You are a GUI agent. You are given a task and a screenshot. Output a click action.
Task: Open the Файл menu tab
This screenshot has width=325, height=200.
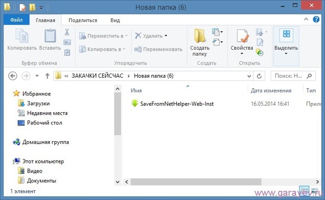click(16, 20)
